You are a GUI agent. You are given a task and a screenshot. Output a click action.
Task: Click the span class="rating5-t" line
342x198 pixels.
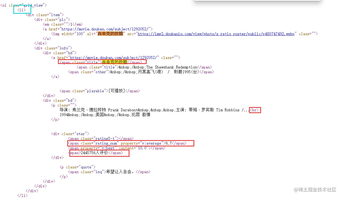(101, 139)
